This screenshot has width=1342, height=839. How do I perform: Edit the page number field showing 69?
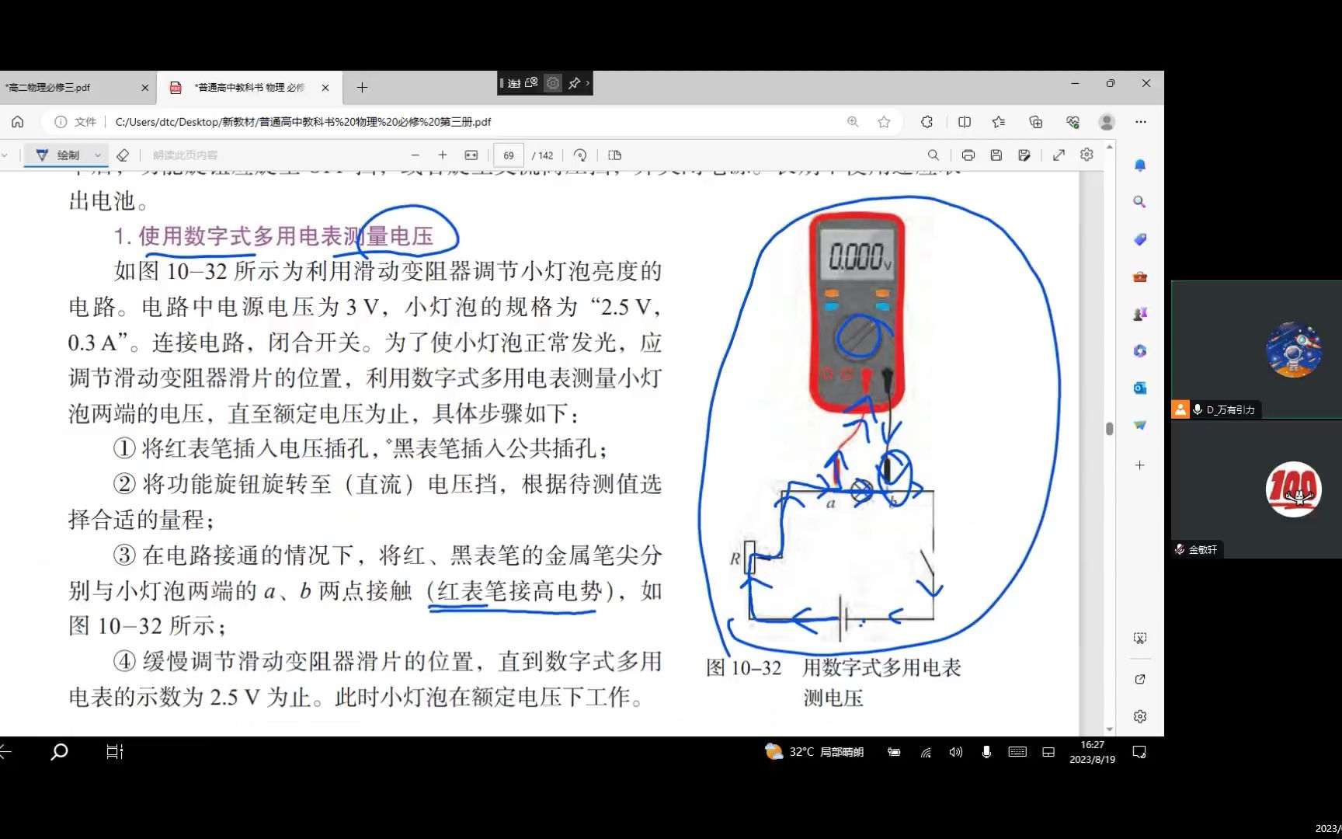pyautogui.click(x=509, y=155)
